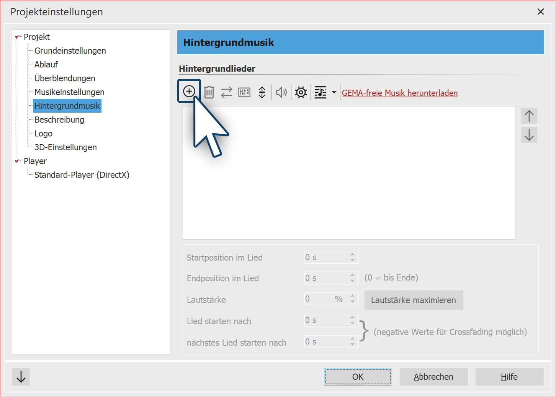Viewport: 556px width, 397px height.
Task: Click the vertical up-down arrows icon
Action: [x=262, y=92]
